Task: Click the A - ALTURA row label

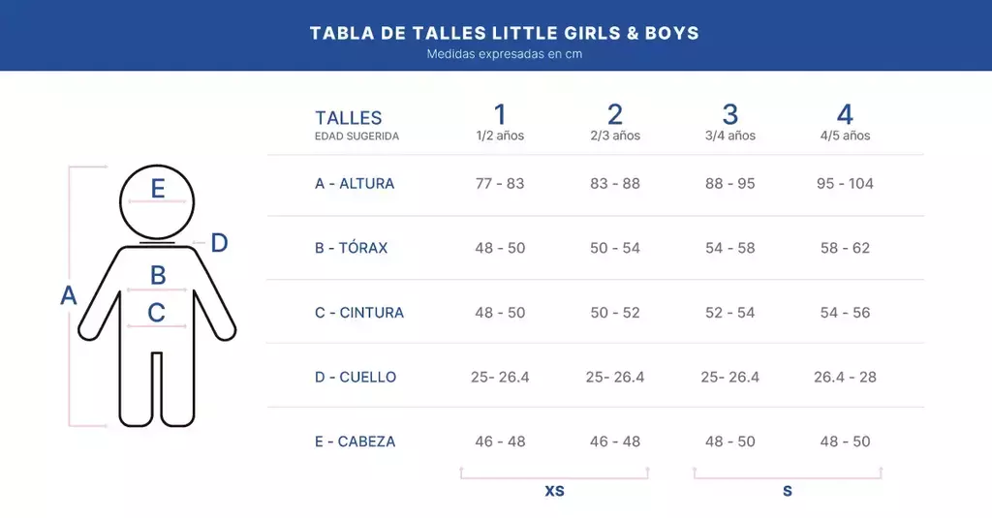Action: pyautogui.click(x=355, y=184)
